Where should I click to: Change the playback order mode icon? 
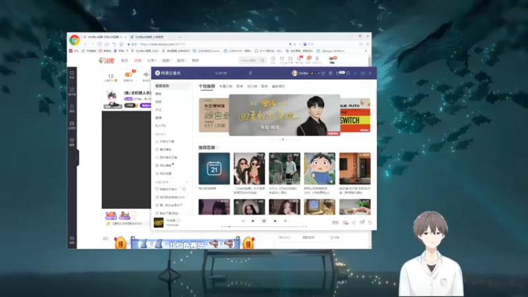[x=243, y=221]
